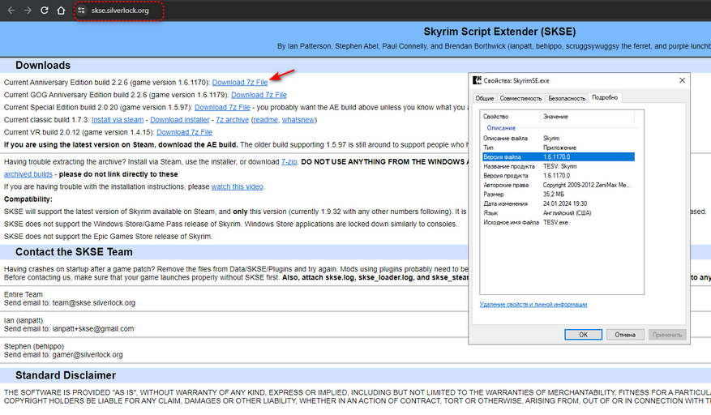Screen dimensions: 711x415
Task: Click the Install via steam link
Action: click(x=118, y=120)
